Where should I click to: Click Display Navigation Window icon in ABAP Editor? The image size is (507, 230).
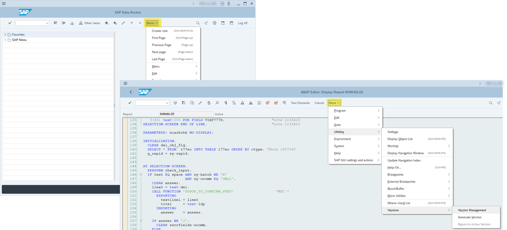coord(251,103)
